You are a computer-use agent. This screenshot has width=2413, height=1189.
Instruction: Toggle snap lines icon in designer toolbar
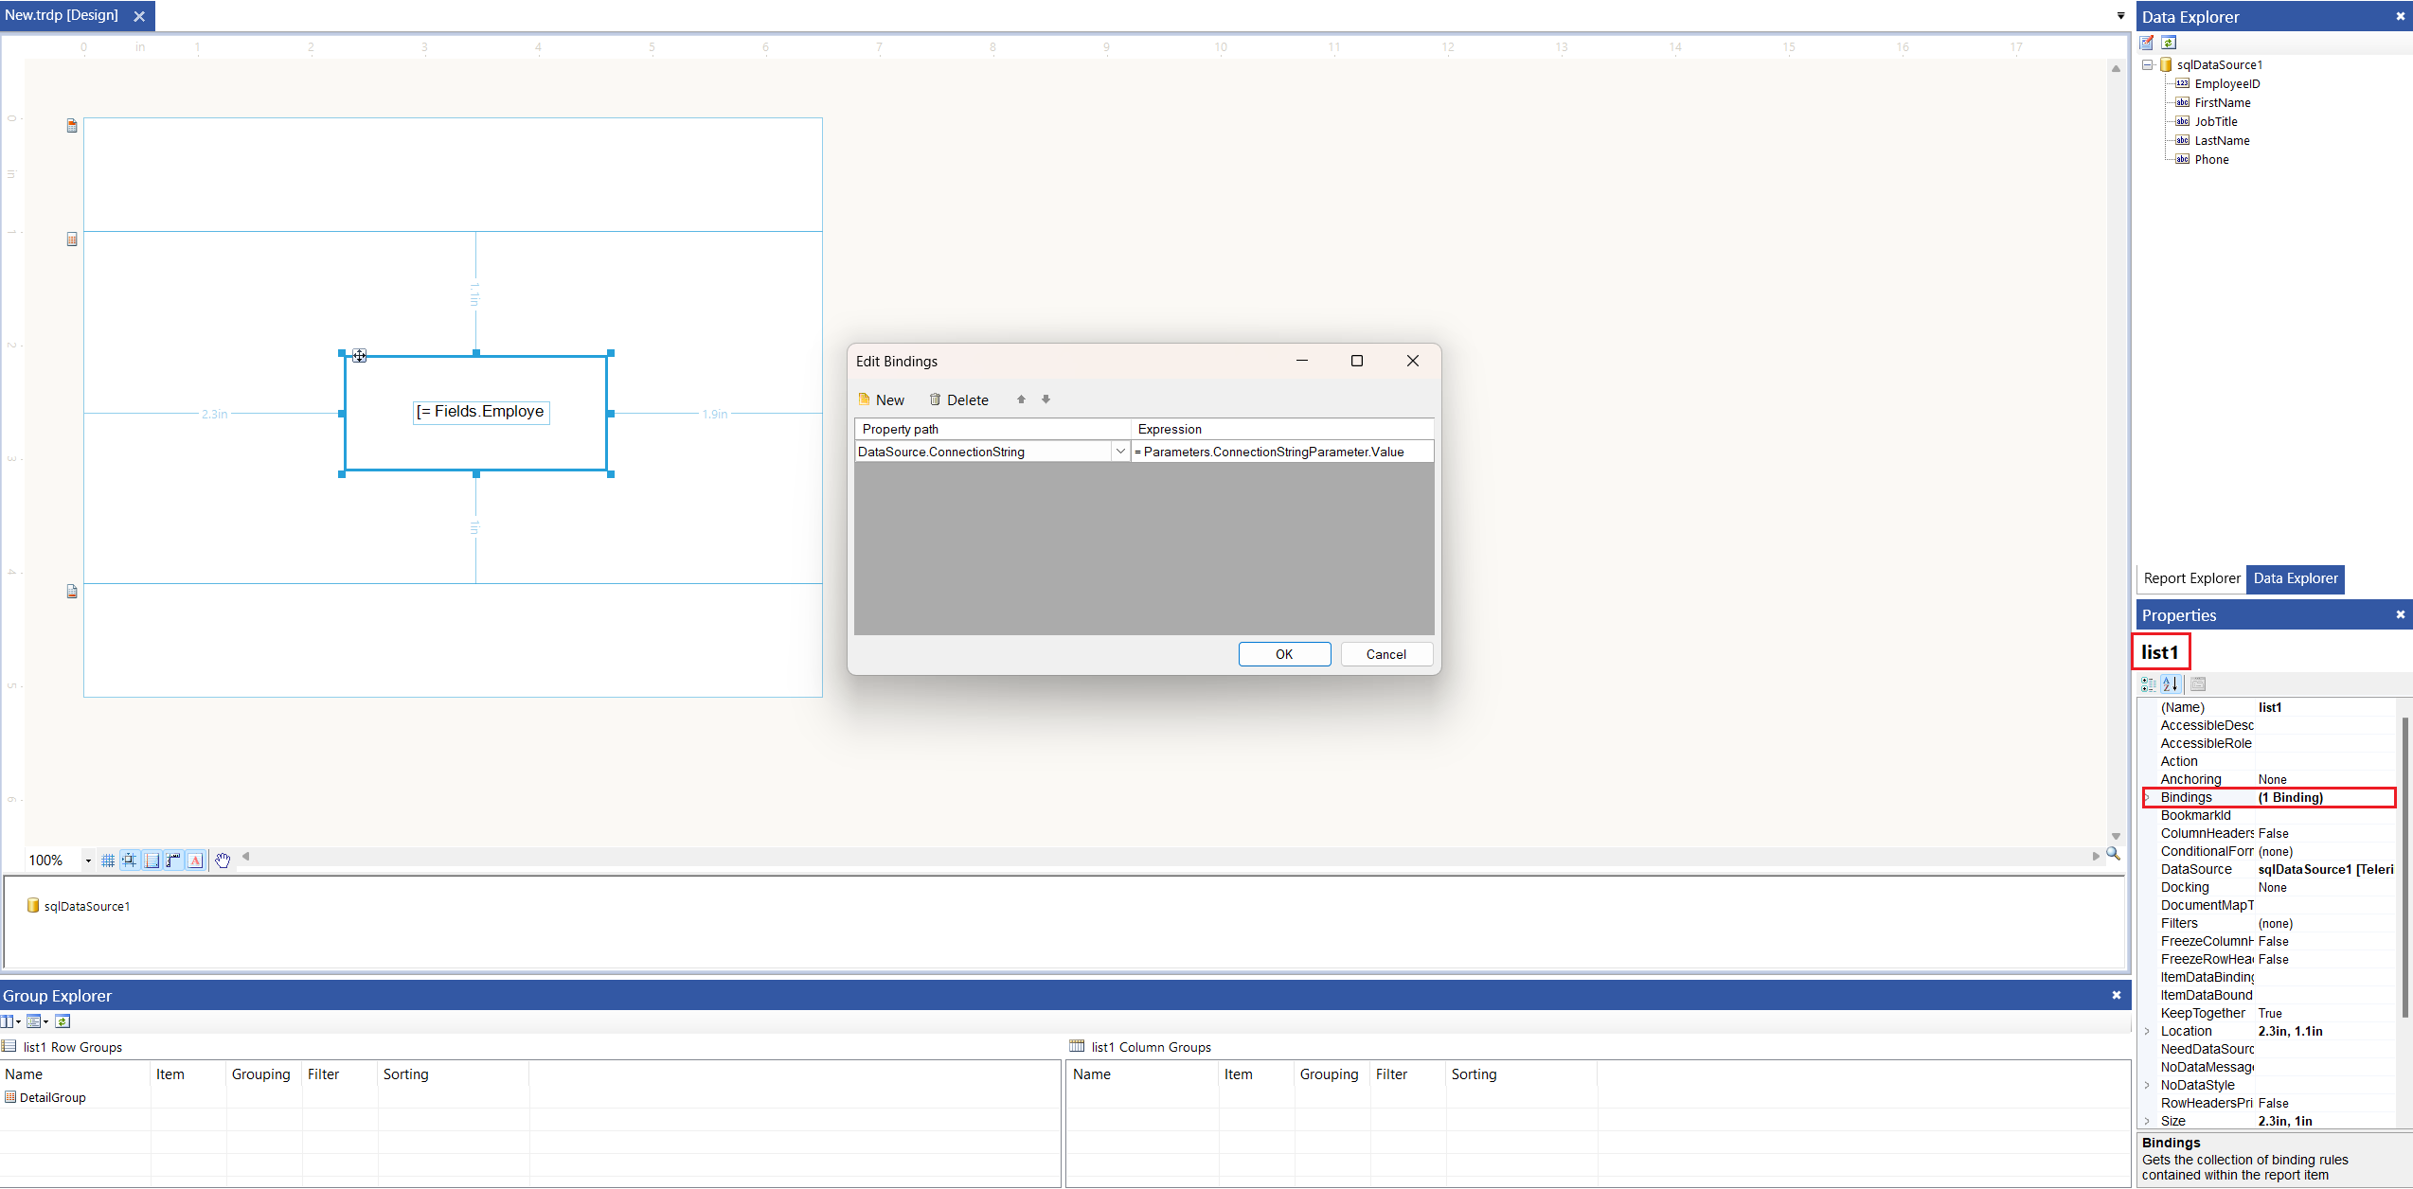(x=152, y=861)
